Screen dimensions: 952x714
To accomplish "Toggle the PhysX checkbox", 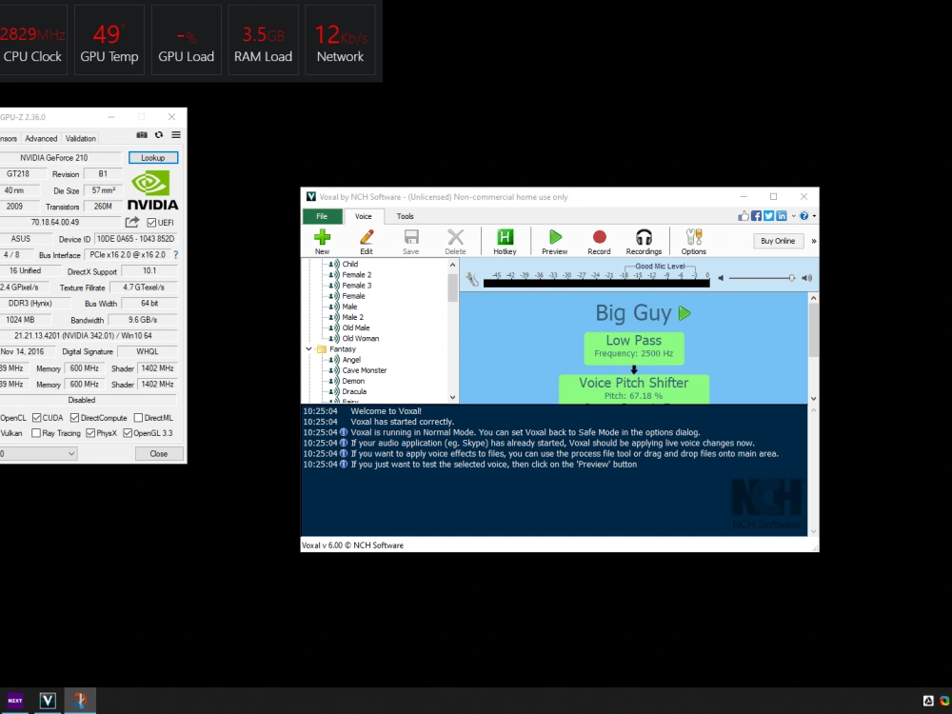I will coord(90,433).
